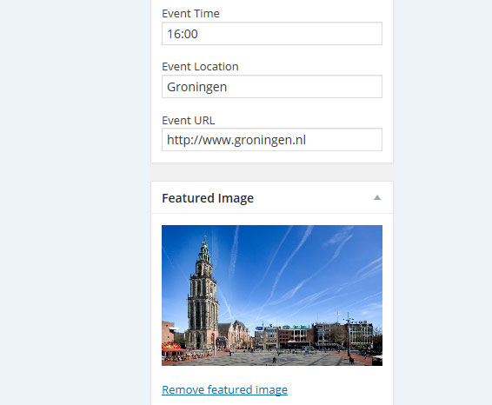Place cursor in http://www.groningen.nl text

[x=236, y=140]
